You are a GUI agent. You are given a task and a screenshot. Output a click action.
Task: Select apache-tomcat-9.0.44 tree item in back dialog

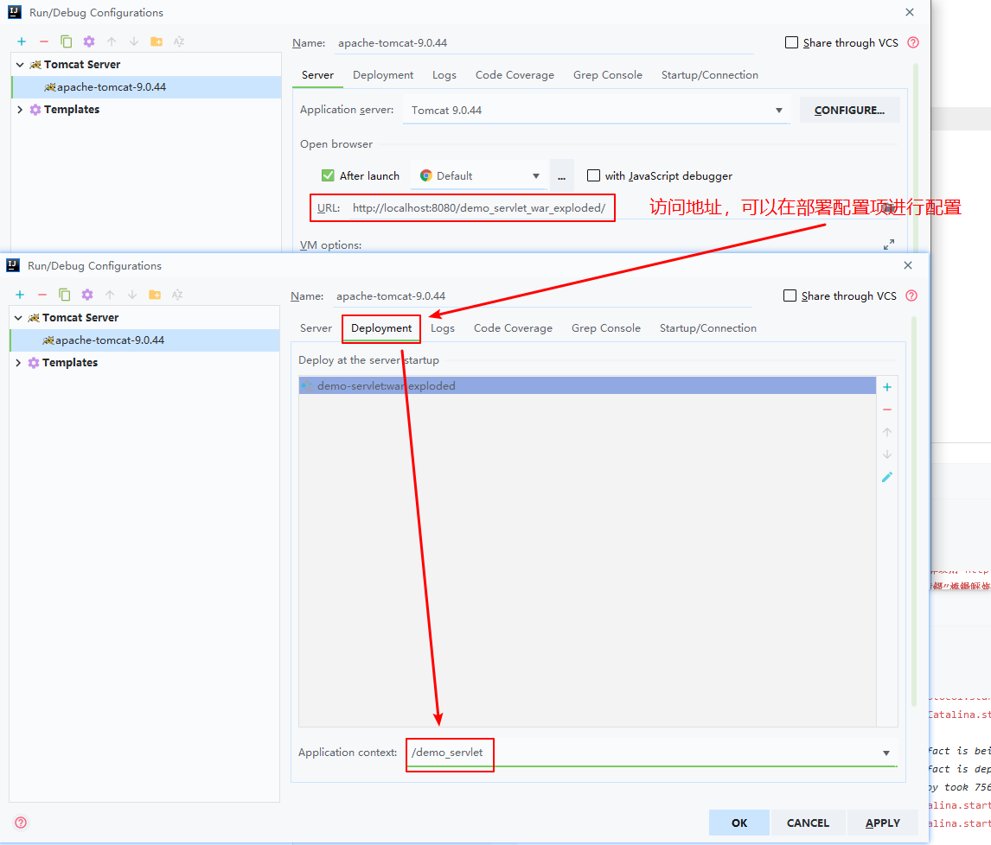click(x=146, y=87)
